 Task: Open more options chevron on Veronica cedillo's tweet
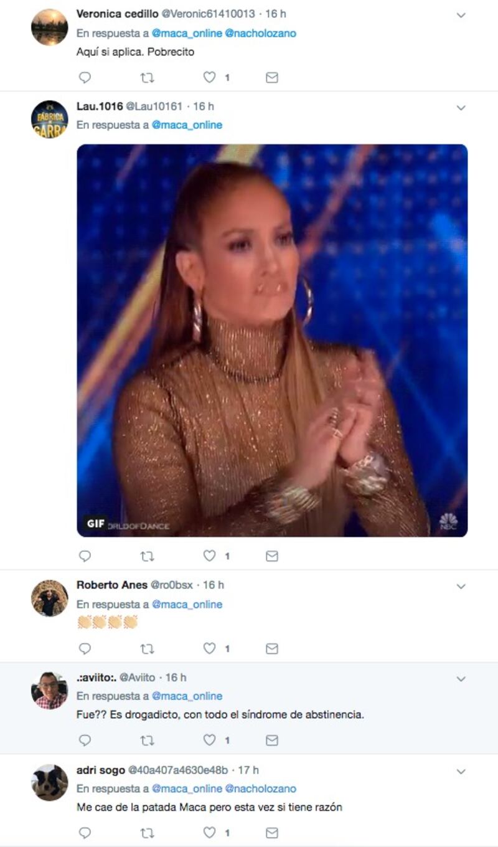coord(461,15)
